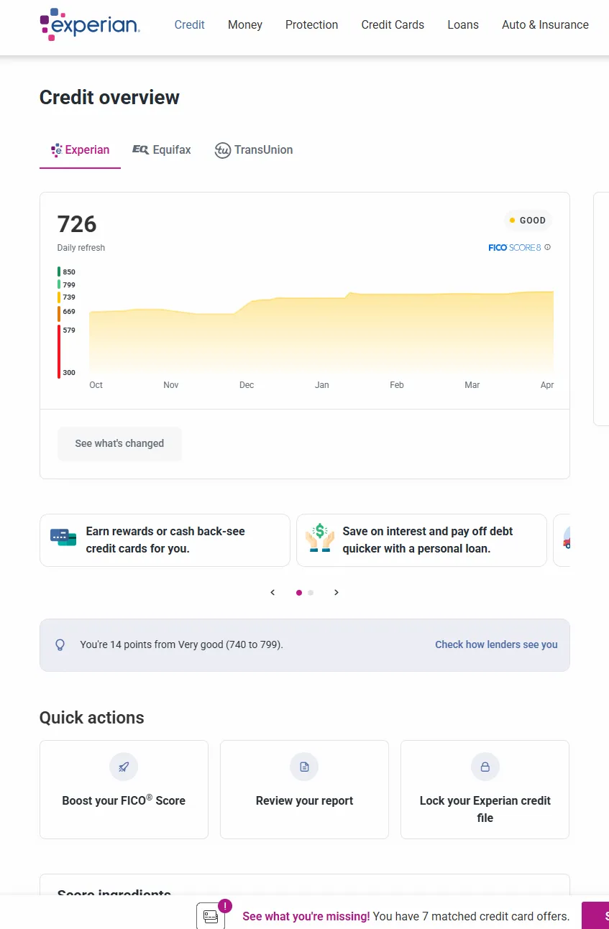The height and width of the screenshot is (929, 609).
Task: Click the score history area chart
Action: pos(321,332)
